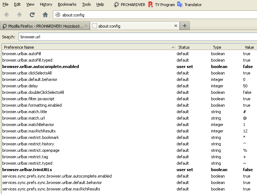Image resolution: width=257 pixels, height=194 pixels.
Task: Select browser.urlbar.matchBehavior preference
Action: click(x=129, y=125)
